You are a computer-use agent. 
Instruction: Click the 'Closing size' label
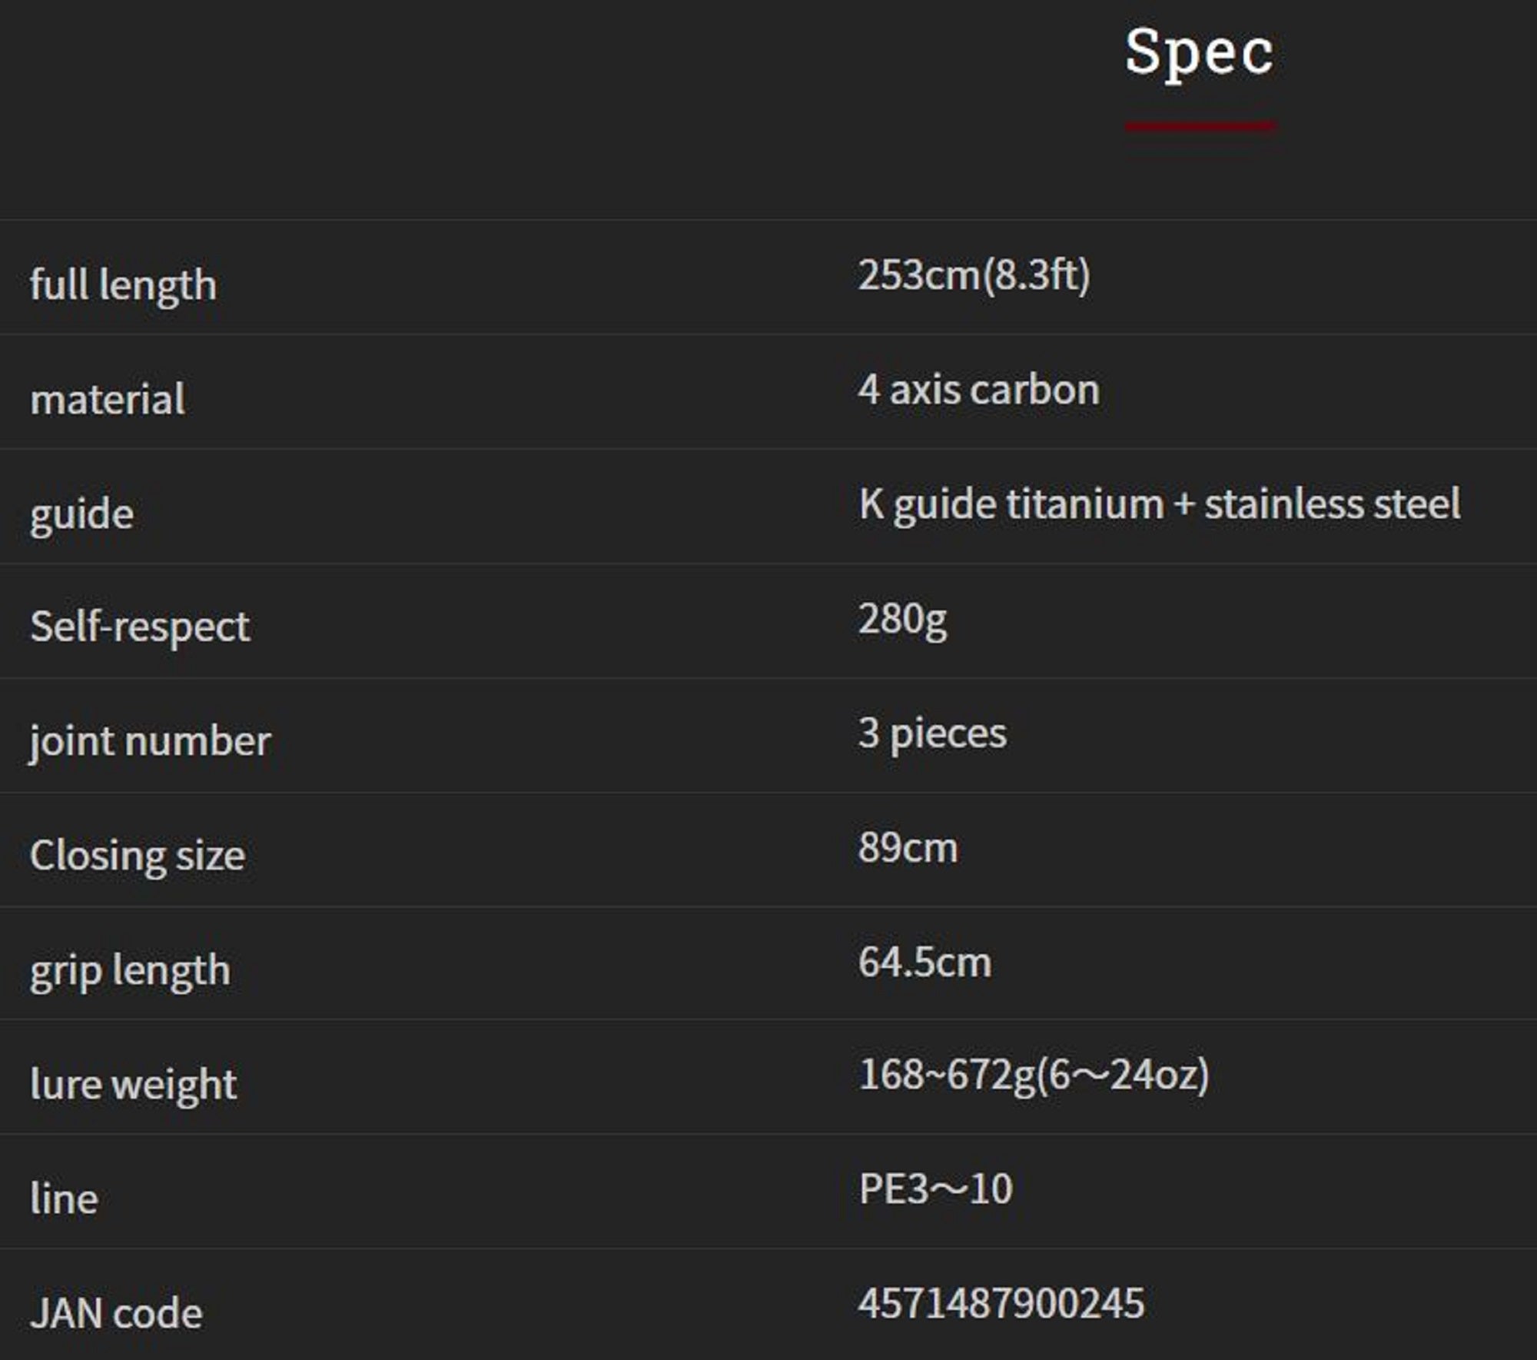[x=138, y=856]
